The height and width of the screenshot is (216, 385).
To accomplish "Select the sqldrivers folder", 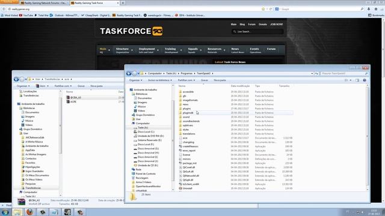I will click(x=188, y=125).
